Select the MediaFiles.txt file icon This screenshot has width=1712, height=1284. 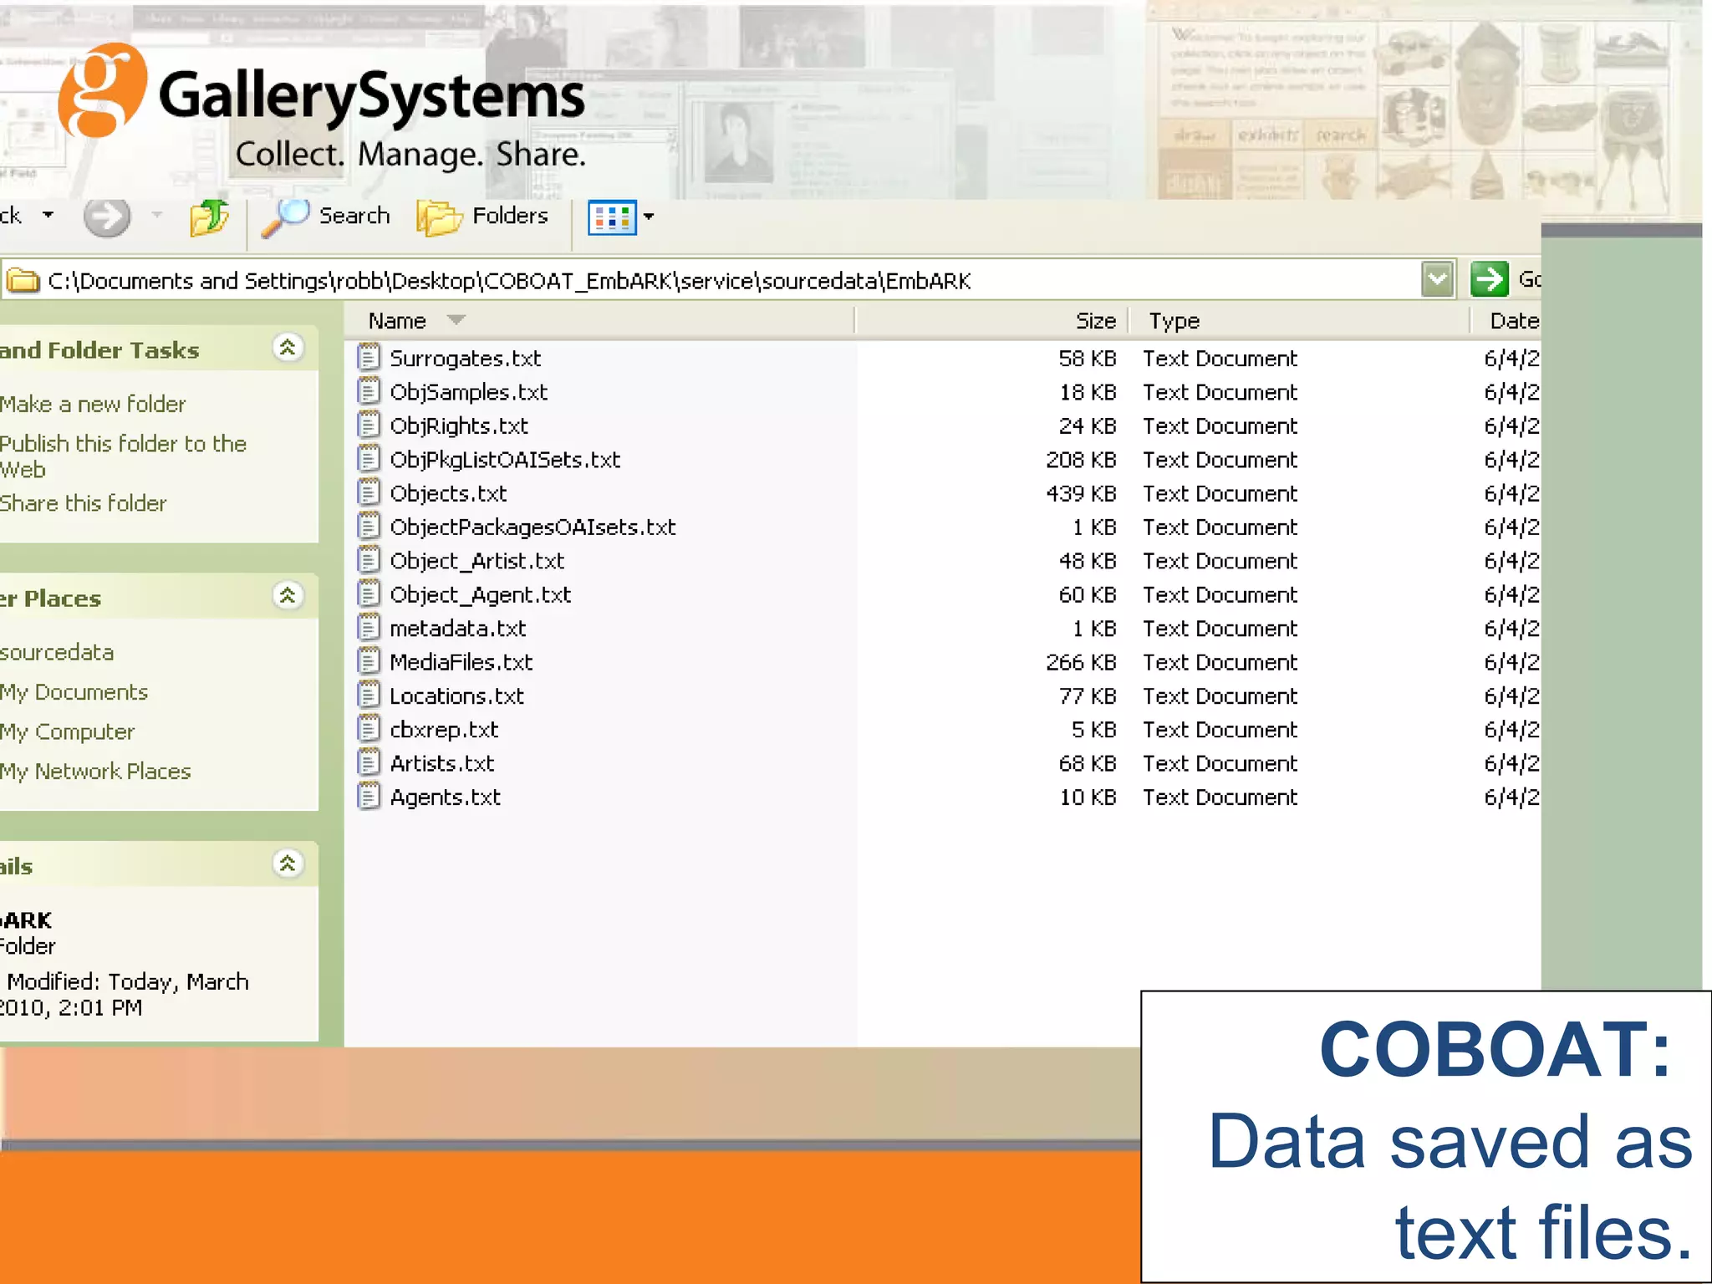369,661
